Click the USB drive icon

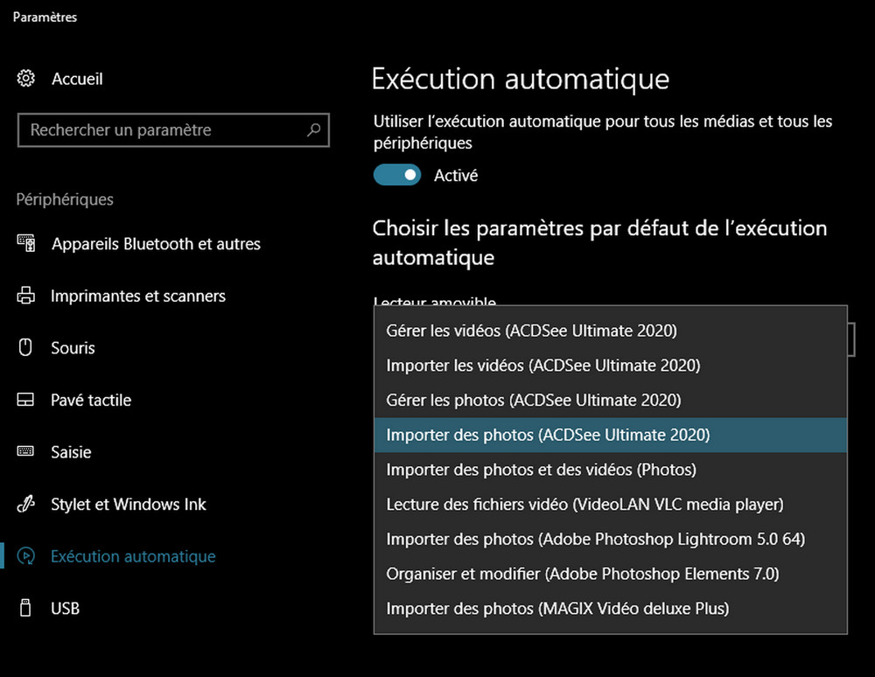26,608
